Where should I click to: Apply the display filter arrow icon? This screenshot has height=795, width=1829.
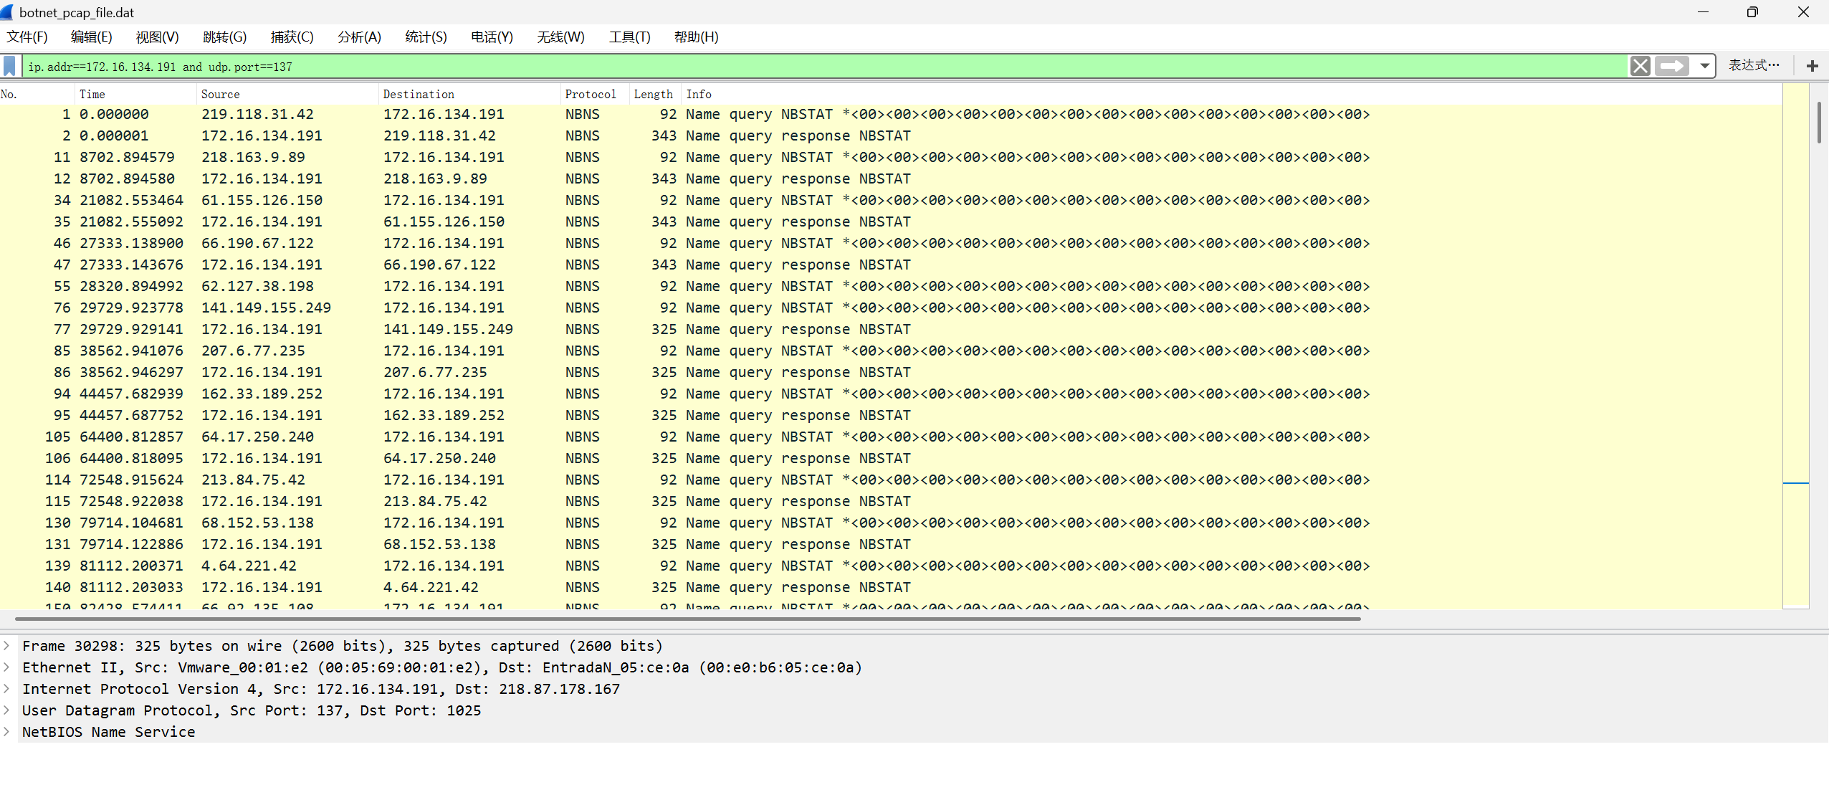click(x=1672, y=67)
